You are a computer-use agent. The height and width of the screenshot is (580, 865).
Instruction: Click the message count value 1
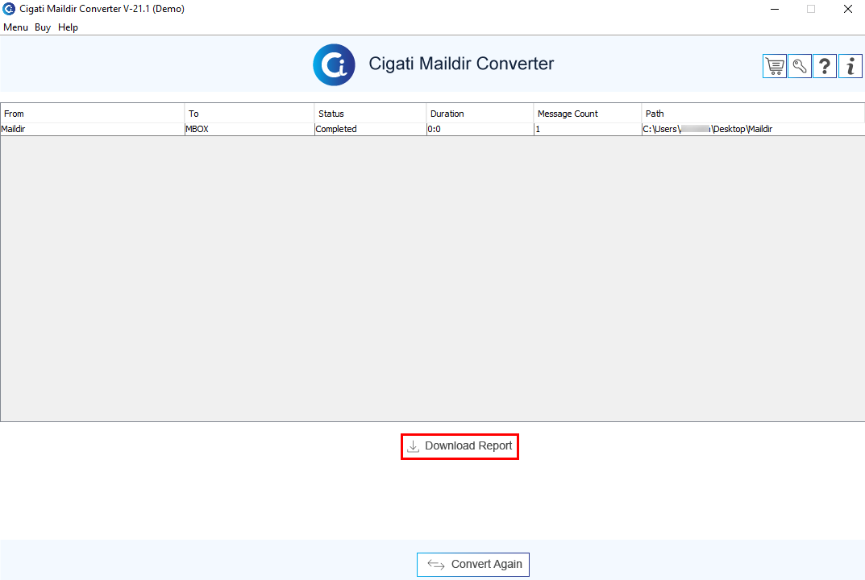tap(588, 129)
